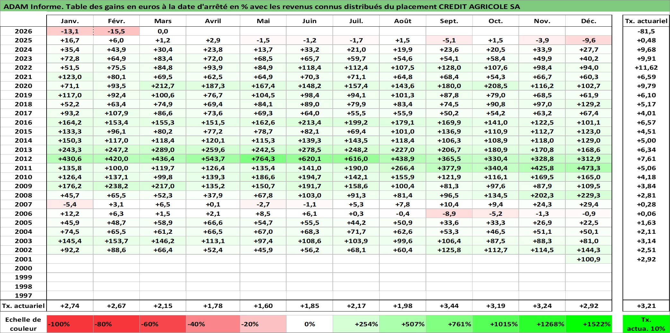
Task: Click the top 'Tx. actuariel' column header
Action: [x=646, y=21]
